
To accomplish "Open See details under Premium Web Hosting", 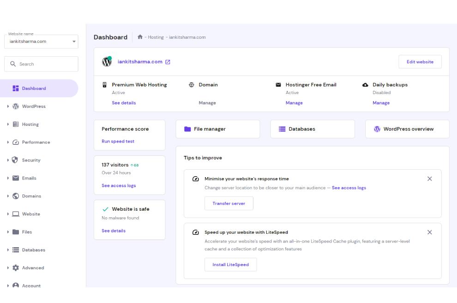I will pyautogui.click(x=124, y=103).
